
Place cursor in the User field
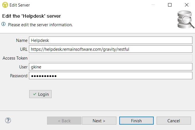coord(110,67)
